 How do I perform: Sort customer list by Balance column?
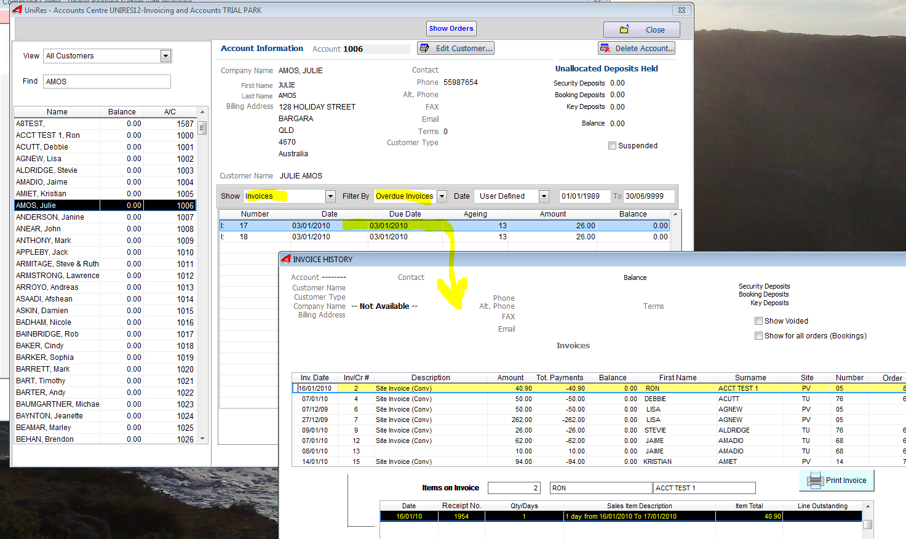coord(122,112)
